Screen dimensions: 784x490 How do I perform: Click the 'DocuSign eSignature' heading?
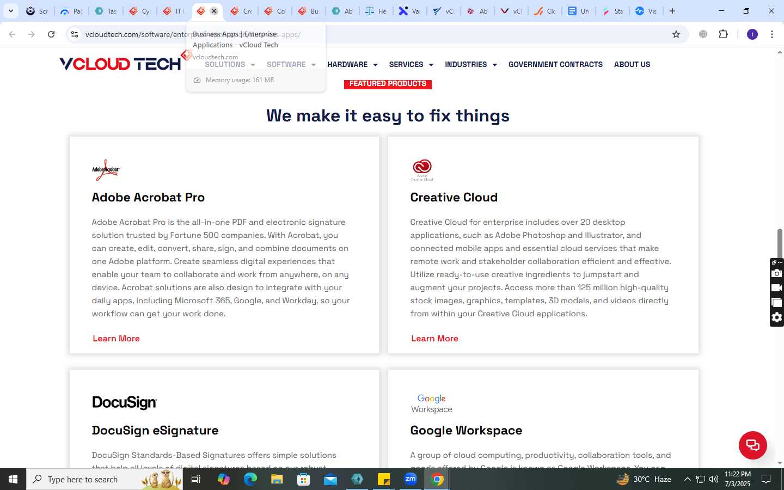coord(155,430)
